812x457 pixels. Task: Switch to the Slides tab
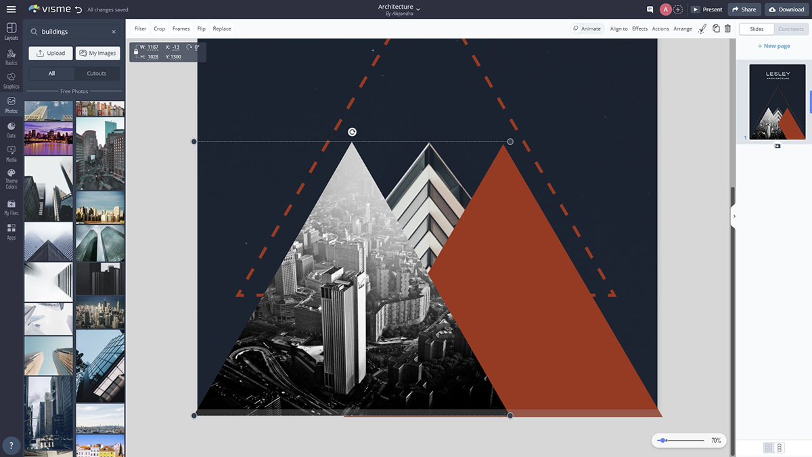757,29
